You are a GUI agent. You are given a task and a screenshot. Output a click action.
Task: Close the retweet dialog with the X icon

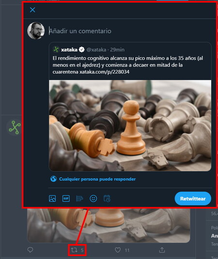coord(32,10)
